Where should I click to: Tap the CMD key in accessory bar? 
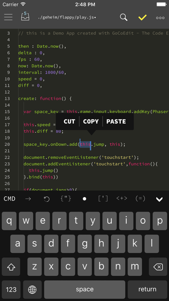point(9,199)
